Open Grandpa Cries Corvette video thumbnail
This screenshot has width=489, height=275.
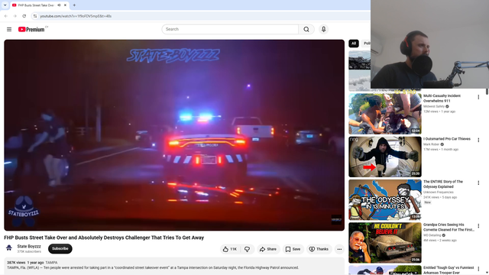385,243
